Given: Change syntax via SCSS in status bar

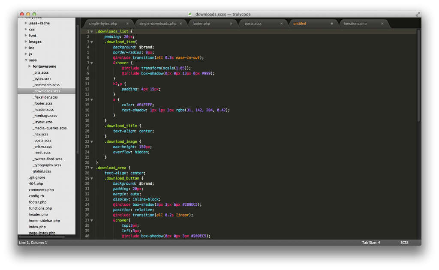Looking at the screenshot, I should (x=404, y=243).
